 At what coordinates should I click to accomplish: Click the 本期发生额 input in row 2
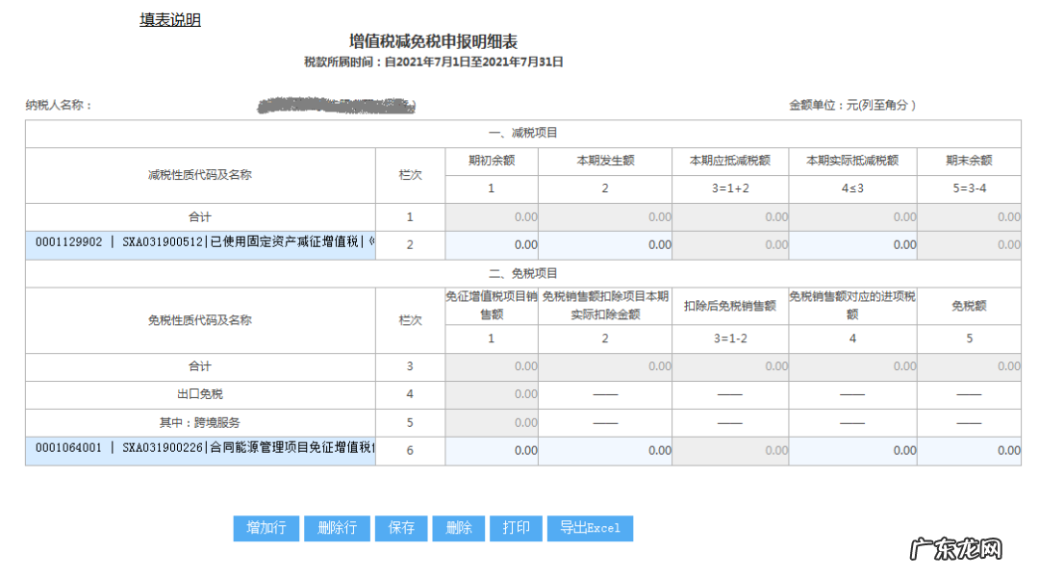605,245
